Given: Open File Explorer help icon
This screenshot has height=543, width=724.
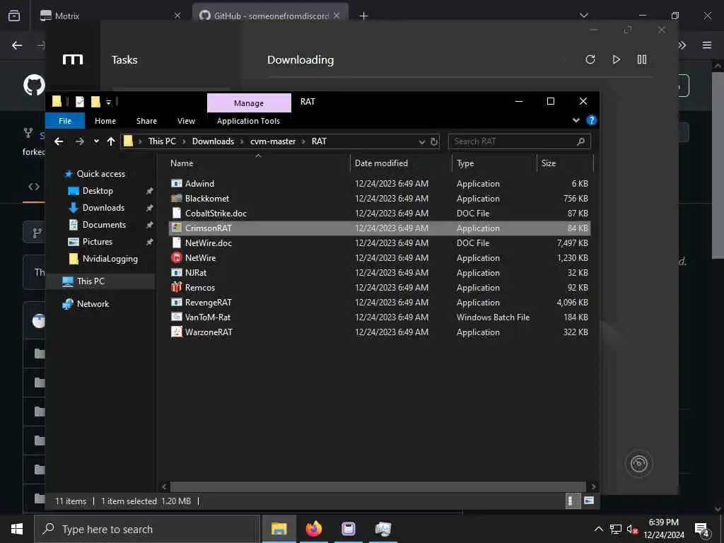Looking at the screenshot, I should pyautogui.click(x=591, y=120).
